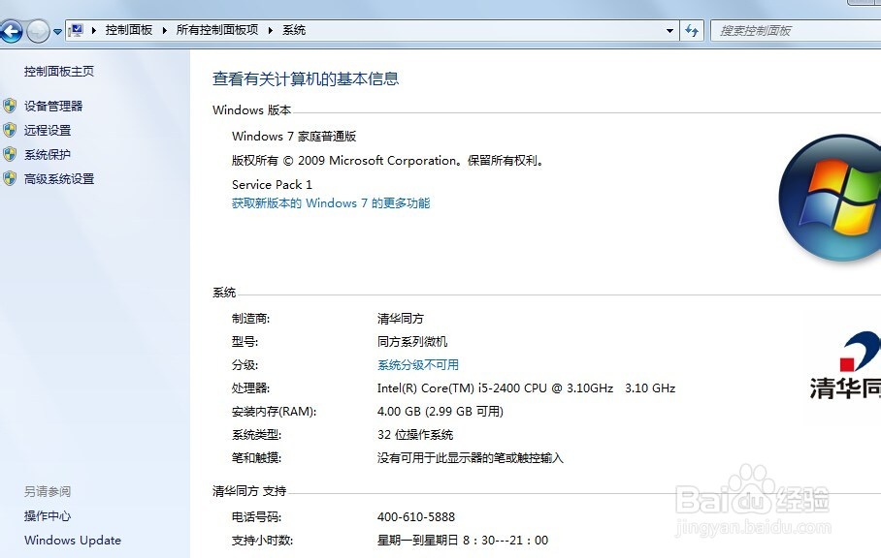Viewport: 881px width, 558px height.
Task: 点击设备管理器旁的盾牌图标
Action: pyautogui.click(x=11, y=106)
